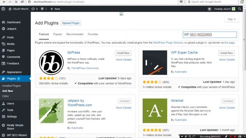
Task: Click the heart bookmark icon in address bar
Action: tap(181, 2)
